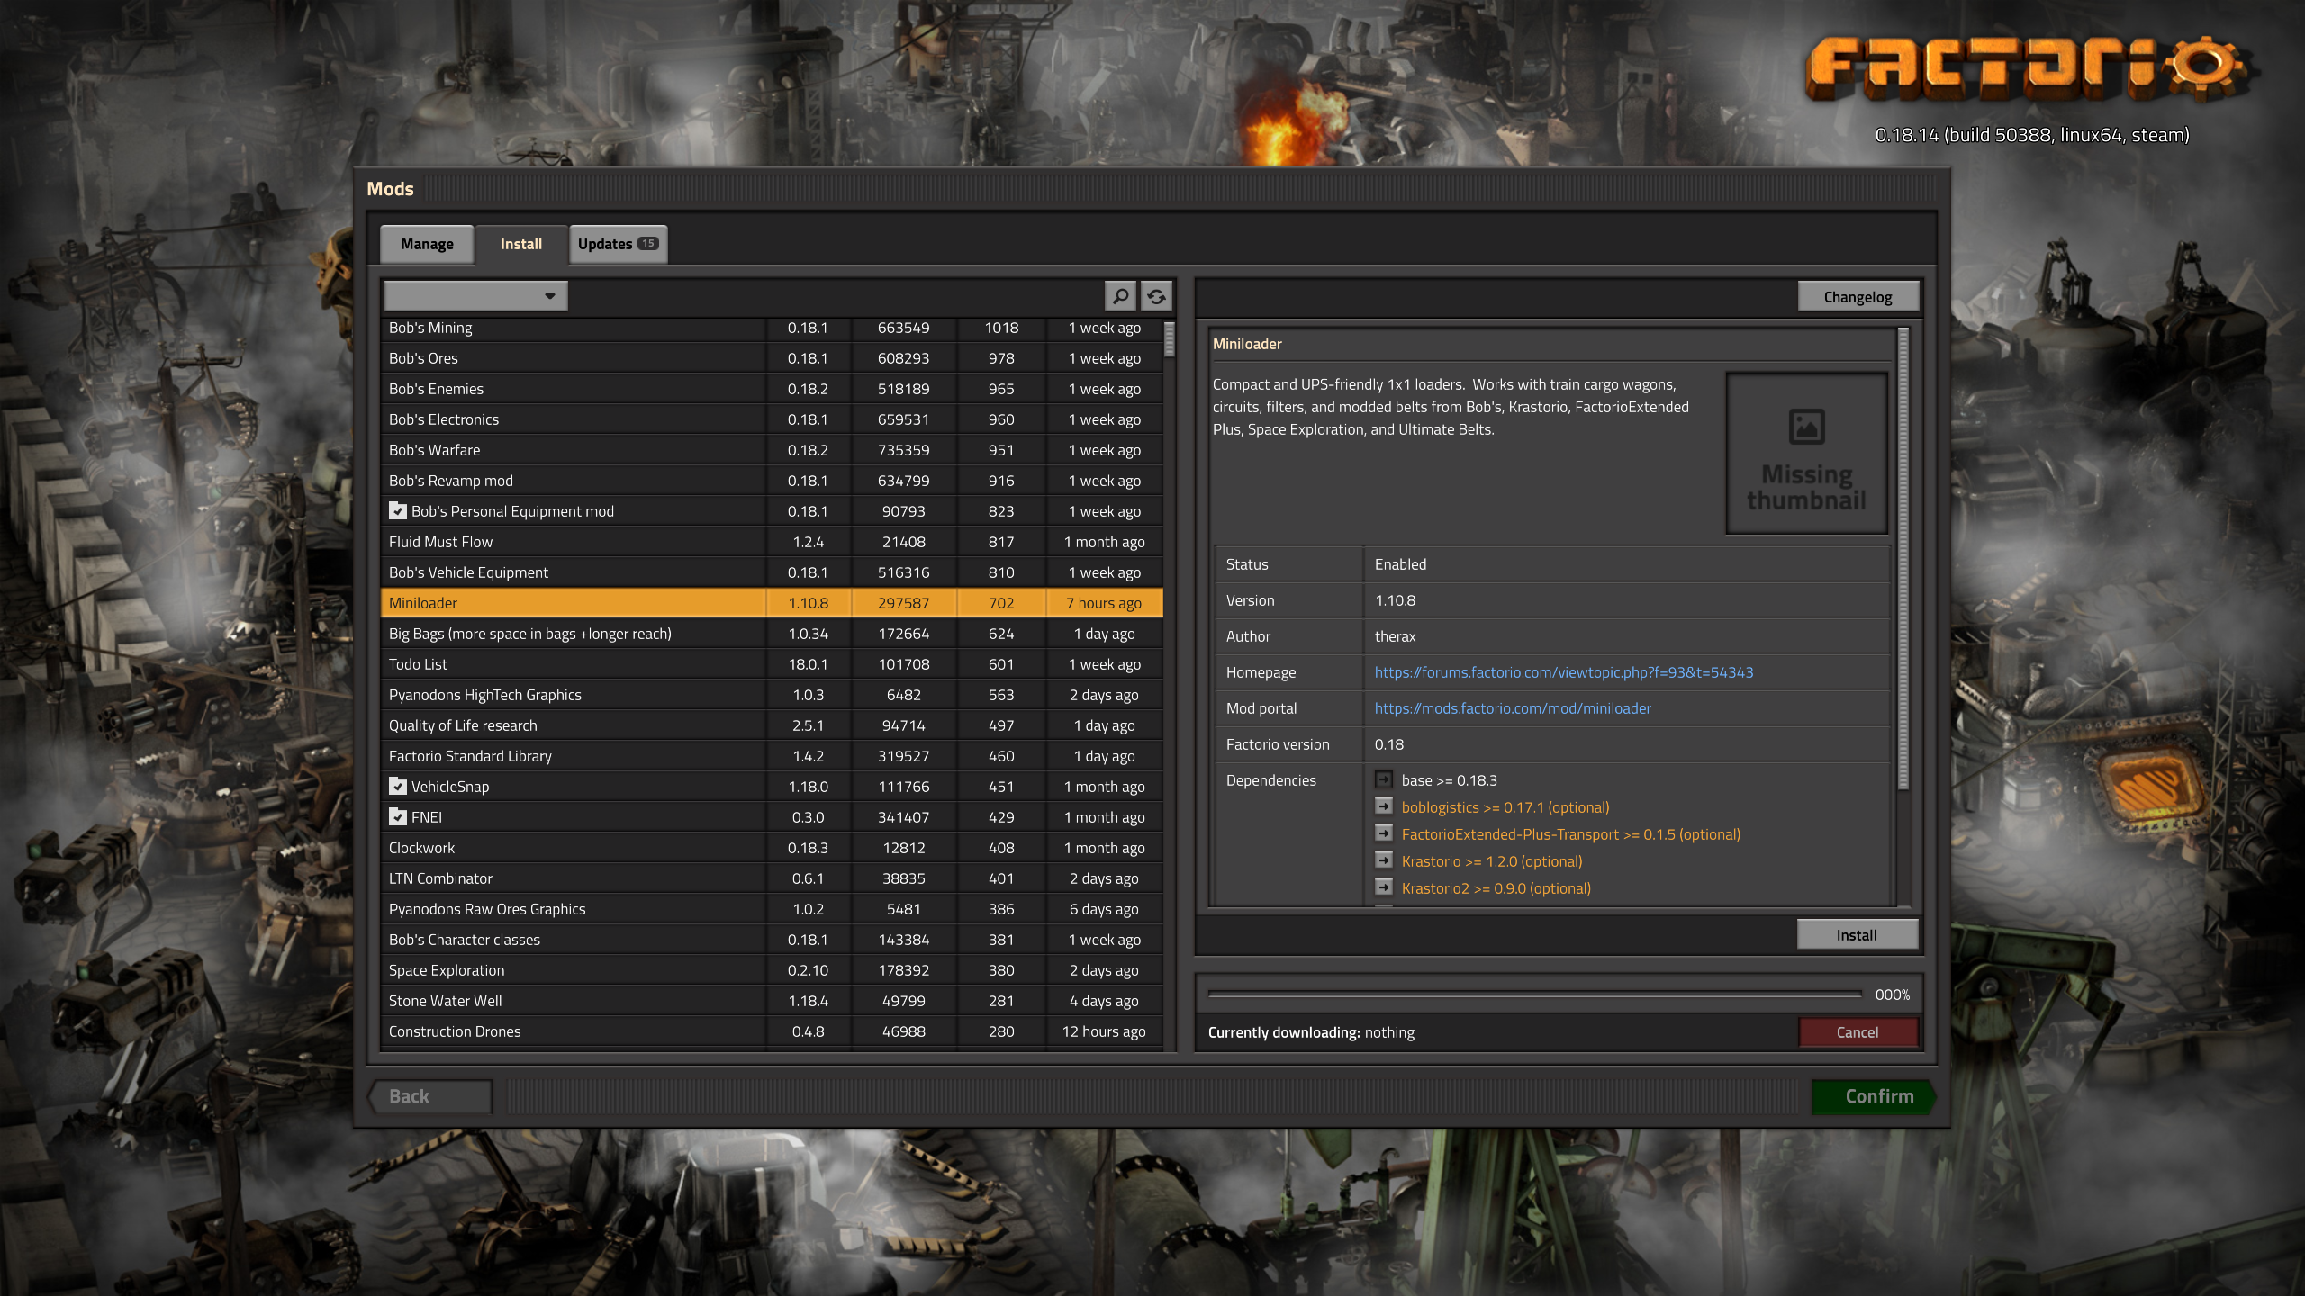2305x1296 pixels.
Task: Switch to the Manage tab
Action: click(x=427, y=244)
